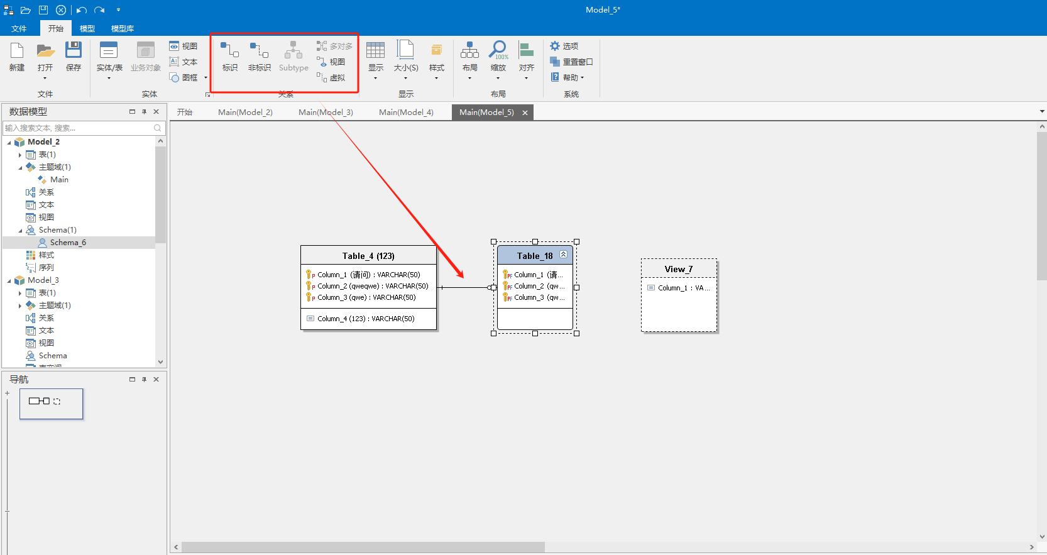Insert a 文本 text element
Screen dimensions: 1047x555
(x=184, y=62)
